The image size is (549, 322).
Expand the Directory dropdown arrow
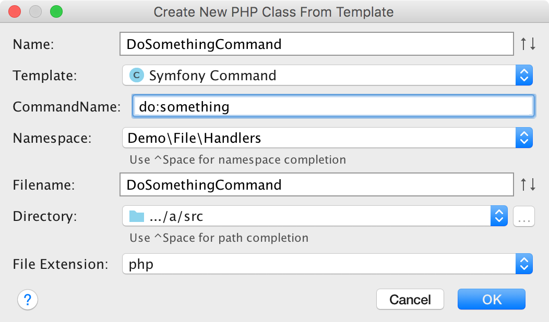[499, 216]
